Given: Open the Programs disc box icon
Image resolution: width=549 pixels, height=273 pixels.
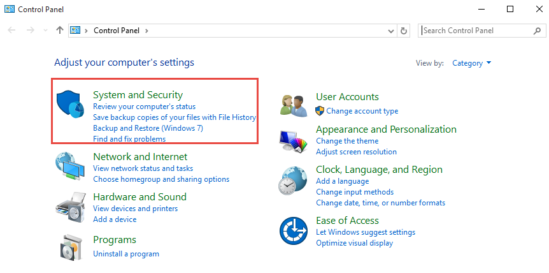Looking at the screenshot, I should click(71, 246).
